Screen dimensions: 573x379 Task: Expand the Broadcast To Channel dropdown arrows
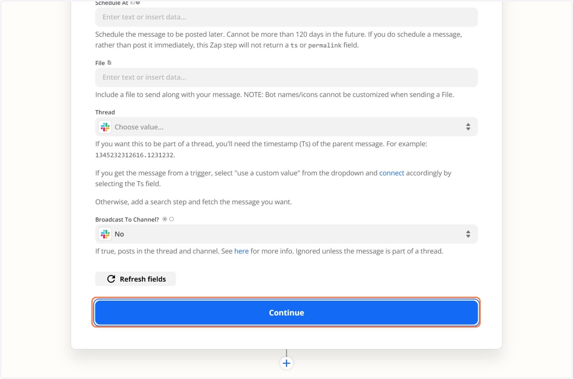tap(468, 234)
